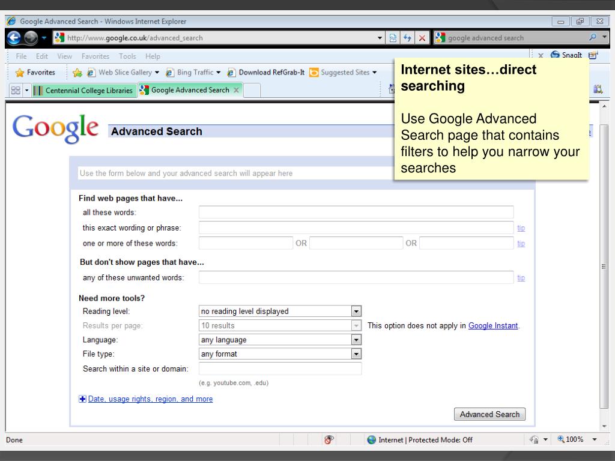Open the File type dropdown
The width and height of the screenshot is (615, 461).
[x=280, y=354]
